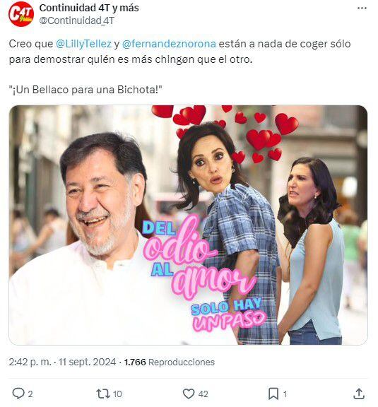
Task: Open the three-dot more options menu
Action: click(x=362, y=8)
